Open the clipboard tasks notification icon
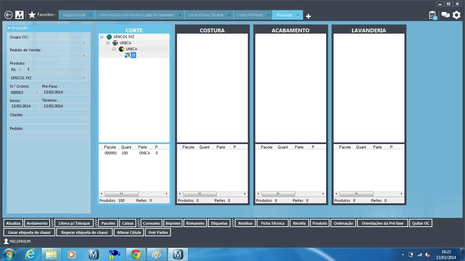This screenshot has height=261, width=465. pos(432,15)
